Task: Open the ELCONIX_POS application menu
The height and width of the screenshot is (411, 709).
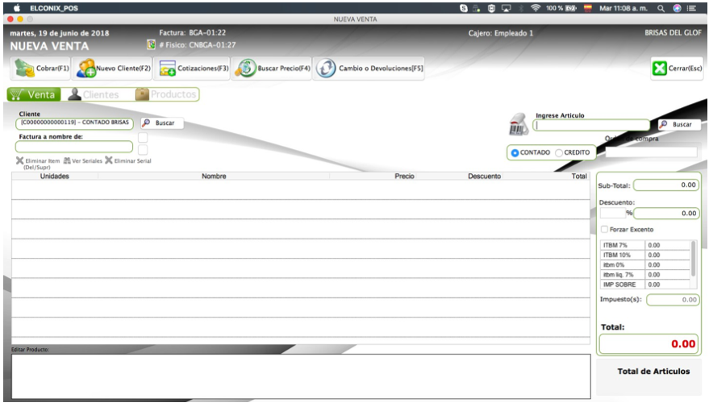Action: (54, 8)
